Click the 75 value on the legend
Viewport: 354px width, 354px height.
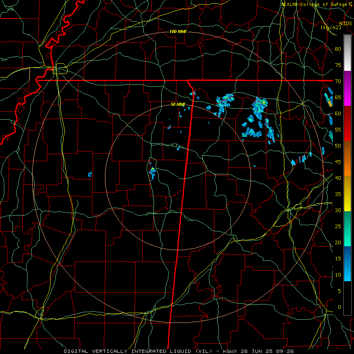pos(338,65)
